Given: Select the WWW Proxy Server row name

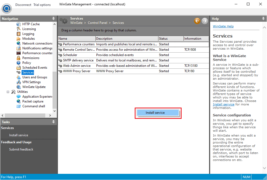Looking at the screenshot, I should coord(77,71).
